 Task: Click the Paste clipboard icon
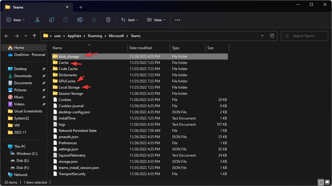click(66, 20)
